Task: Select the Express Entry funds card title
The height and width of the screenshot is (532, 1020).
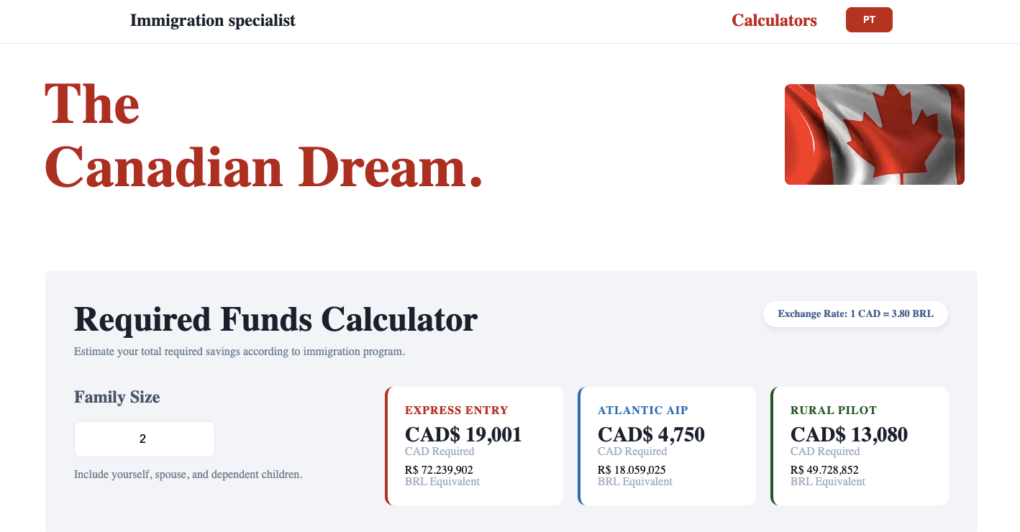Action: (457, 411)
